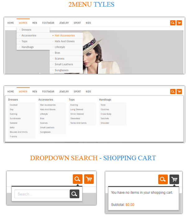Image resolution: width=195 pixels, height=219 pixels.
Task: Click the $0.00 subtotal amount
Action: click(x=130, y=205)
